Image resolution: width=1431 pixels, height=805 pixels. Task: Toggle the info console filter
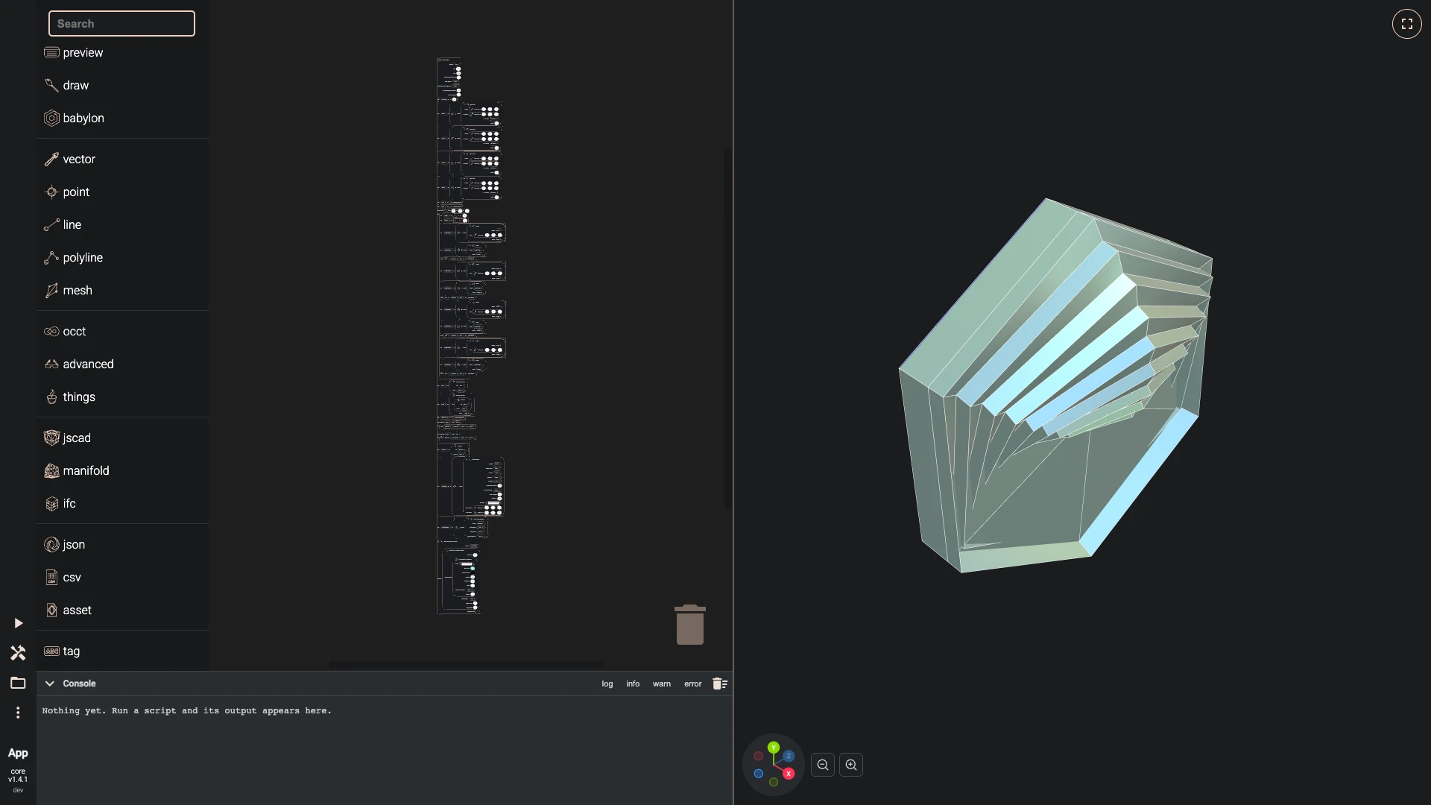633,684
